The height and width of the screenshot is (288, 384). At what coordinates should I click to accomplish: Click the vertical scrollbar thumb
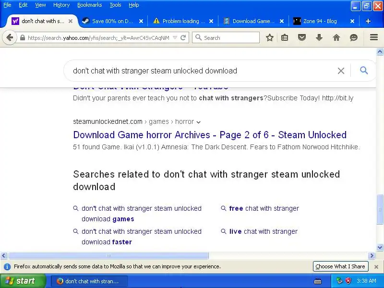(380, 209)
